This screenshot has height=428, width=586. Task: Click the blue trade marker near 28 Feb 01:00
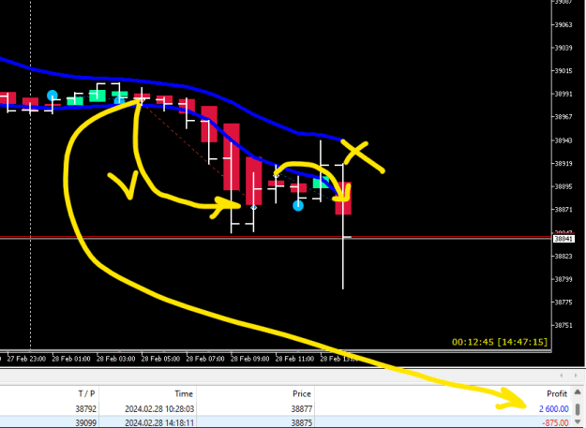pyautogui.click(x=53, y=96)
